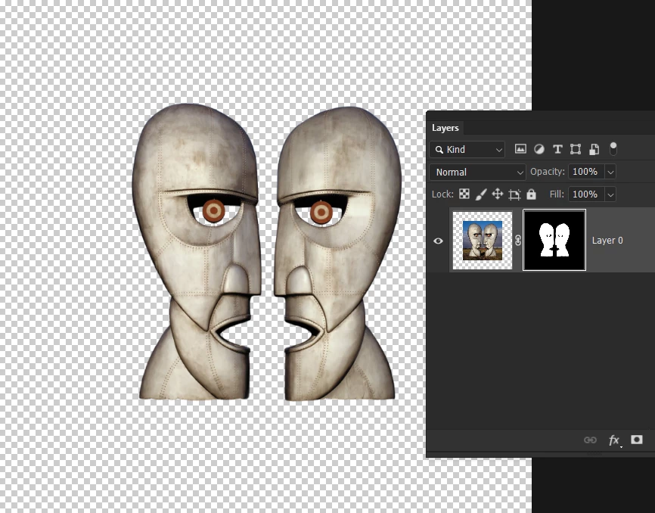Viewport: 655px width, 513px height.
Task: Filter layers by adjustment layers icon
Action: coord(539,149)
